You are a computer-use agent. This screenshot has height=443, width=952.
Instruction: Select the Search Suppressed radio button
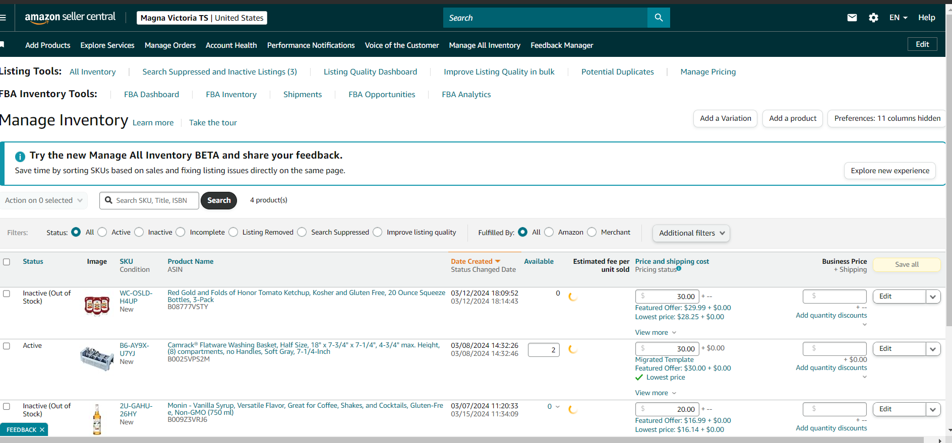302,232
